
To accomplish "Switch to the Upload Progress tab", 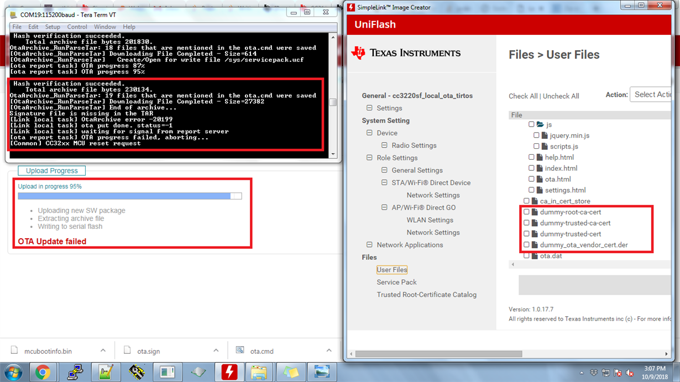I will pyautogui.click(x=52, y=171).
